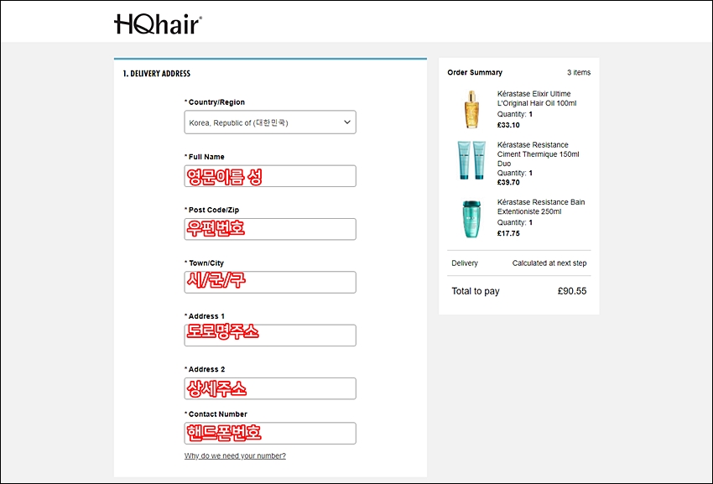713x484 pixels.
Task: Click product name Kérastase Resistance Ciment Thermique
Action: point(538,154)
